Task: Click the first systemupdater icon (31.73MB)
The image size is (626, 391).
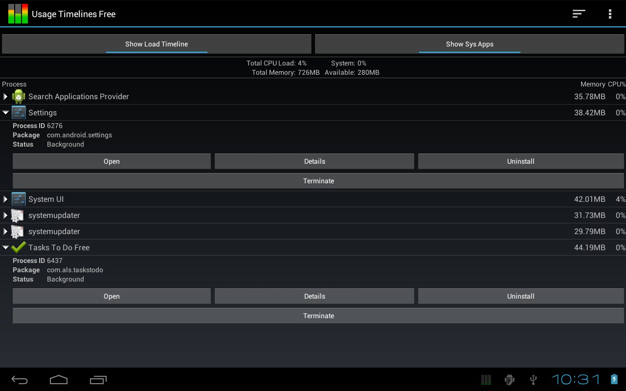Action: point(18,215)
